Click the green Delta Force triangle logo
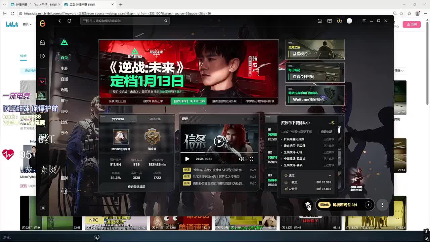Screen dimensions: 430x242 pos(64,42)
